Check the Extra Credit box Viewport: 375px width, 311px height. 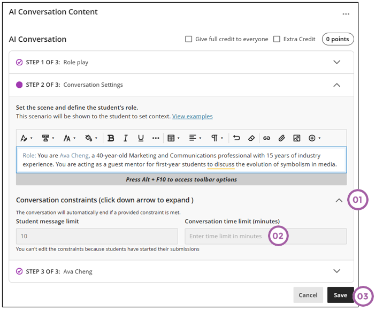click(277, 39)
